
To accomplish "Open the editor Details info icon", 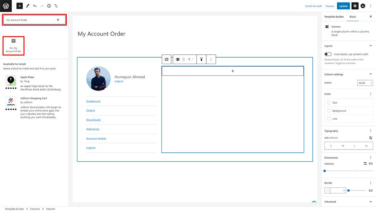I will [49, 6].
